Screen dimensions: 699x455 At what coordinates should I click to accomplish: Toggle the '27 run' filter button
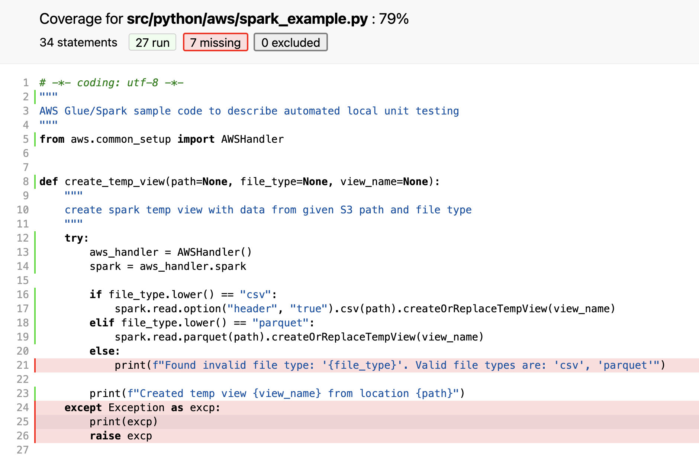[x=152, y=42]
